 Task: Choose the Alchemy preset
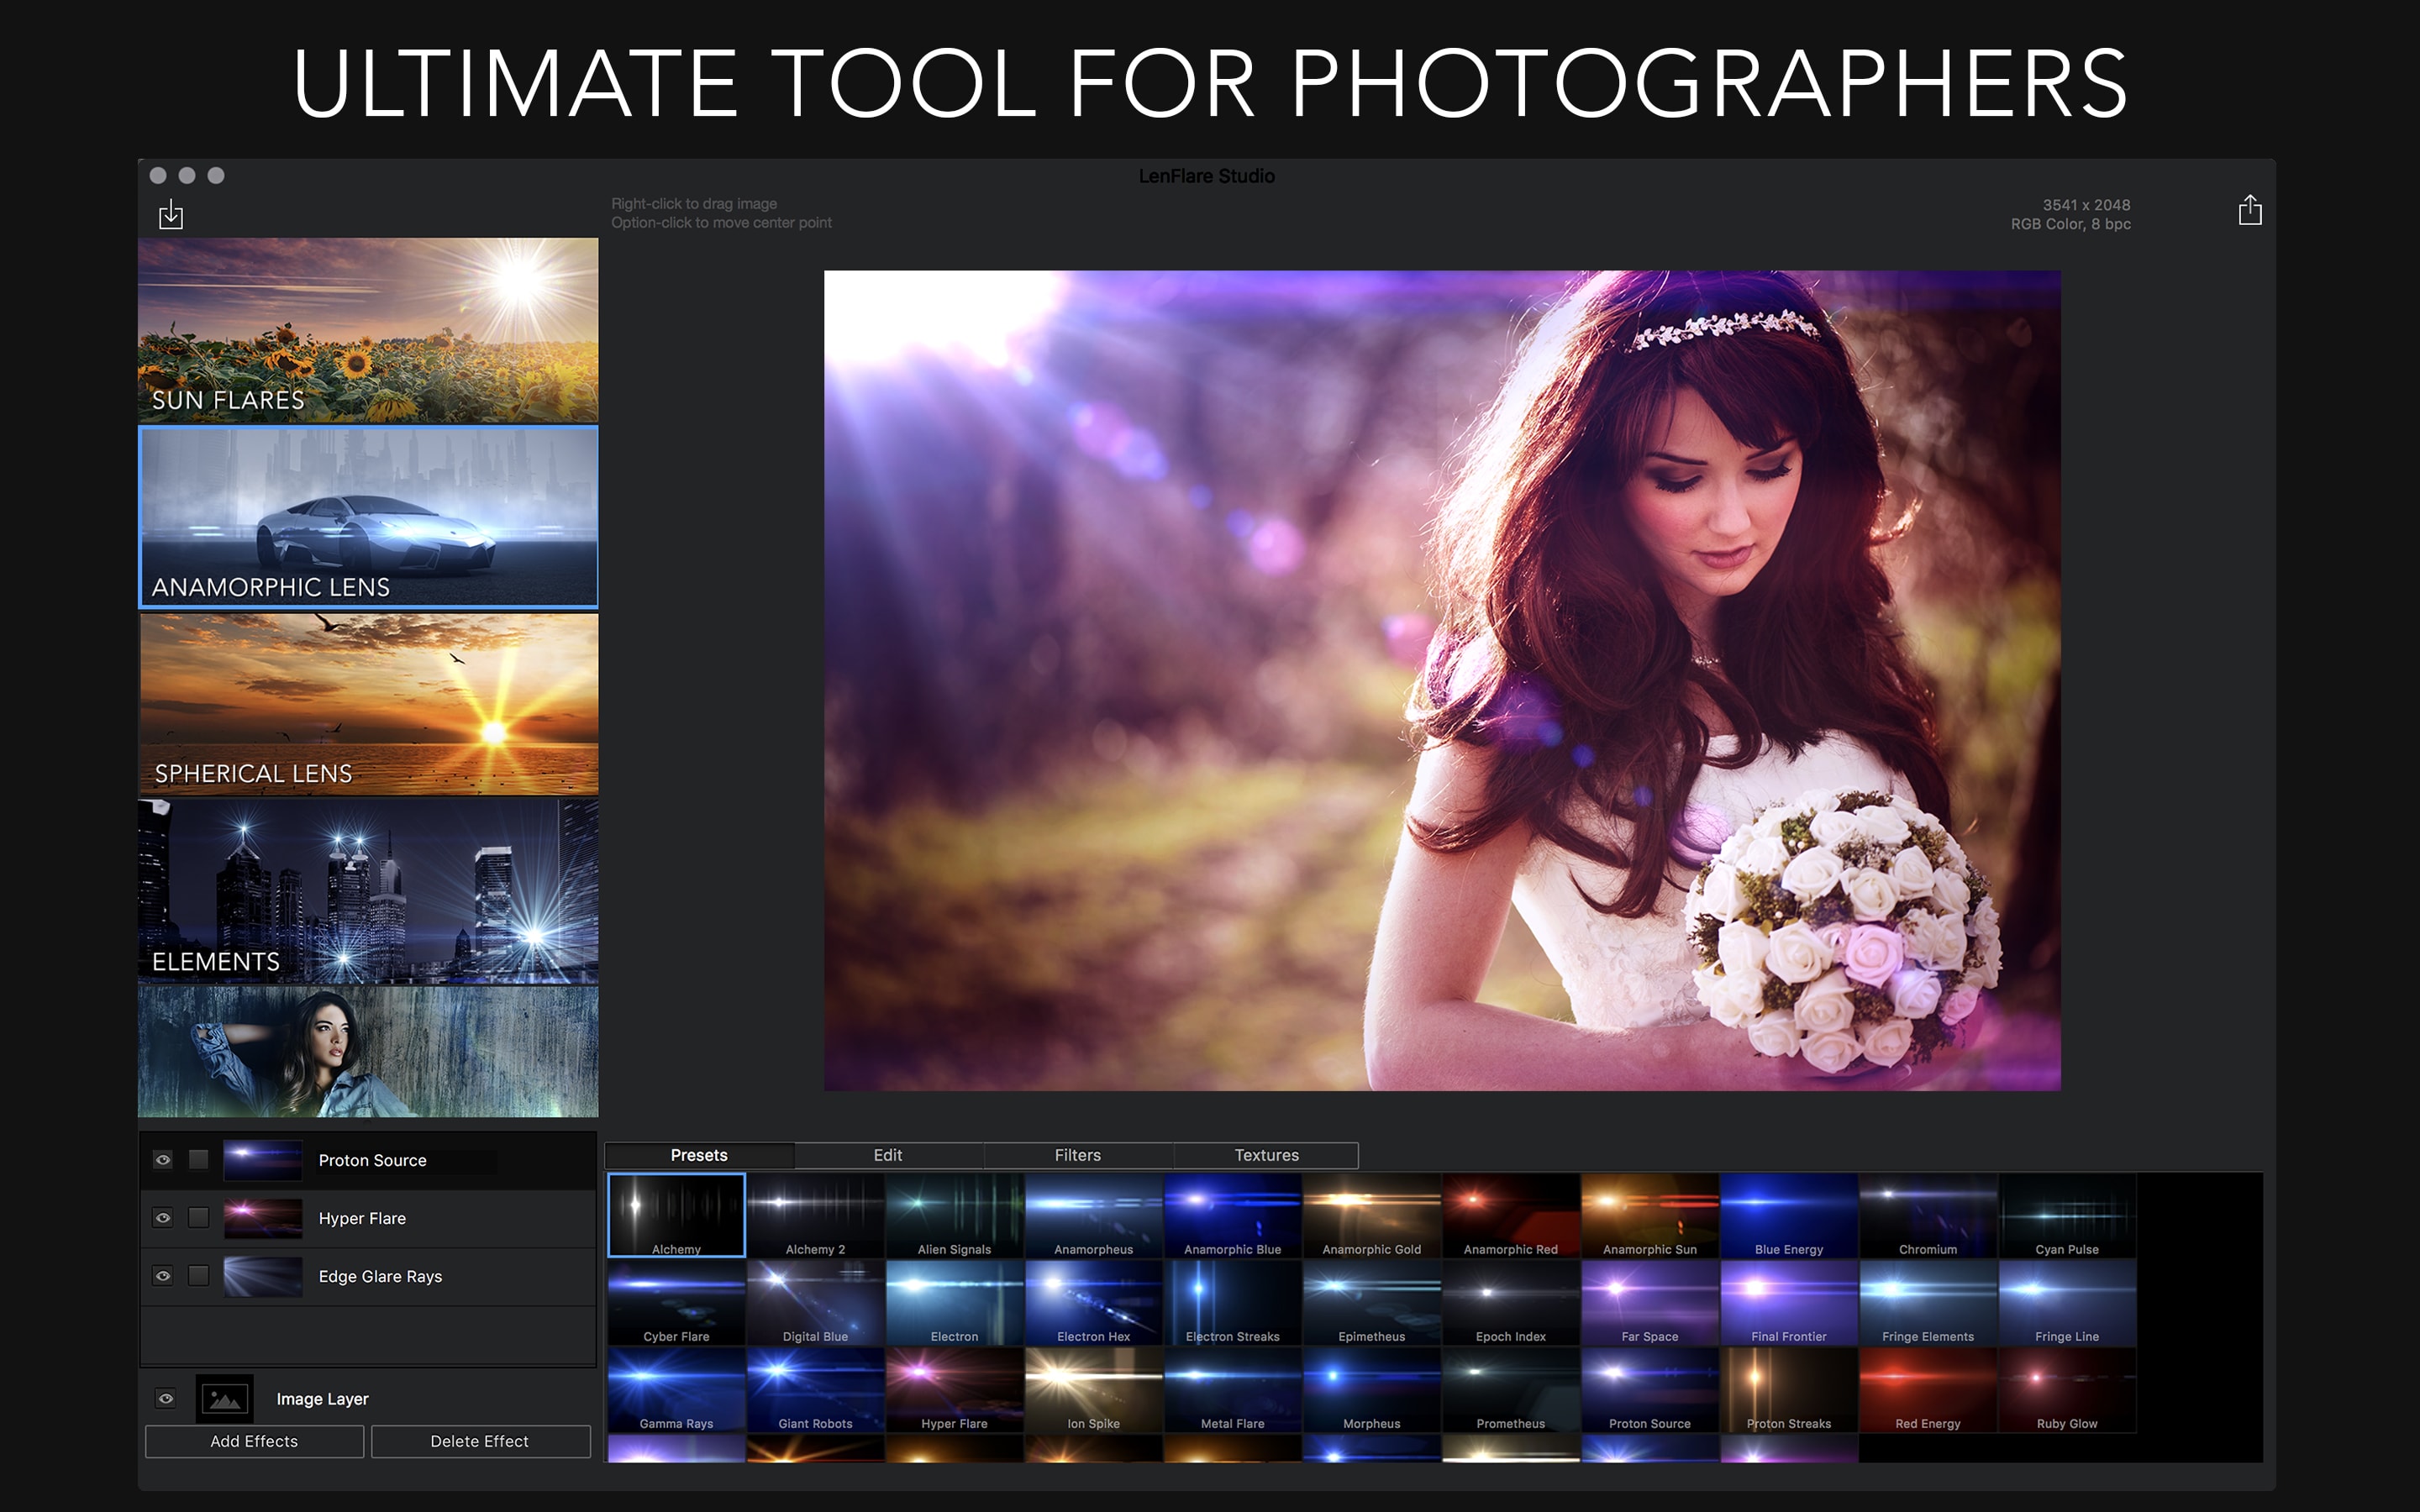point(676,1215)
